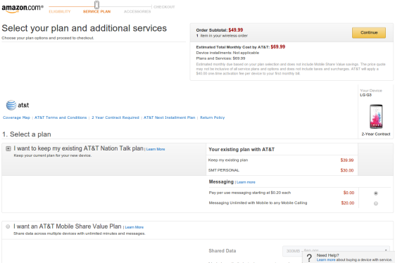Click the phone icon on progress bar
Viewport: 395px width, 263px height.
tap(96, 5)
